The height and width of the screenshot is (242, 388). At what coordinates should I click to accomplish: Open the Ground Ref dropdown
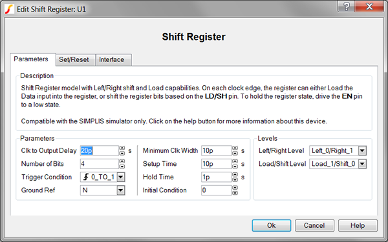click(x=121, y=190)
